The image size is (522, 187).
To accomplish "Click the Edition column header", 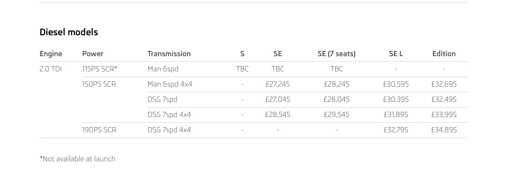I will [444, 54].
